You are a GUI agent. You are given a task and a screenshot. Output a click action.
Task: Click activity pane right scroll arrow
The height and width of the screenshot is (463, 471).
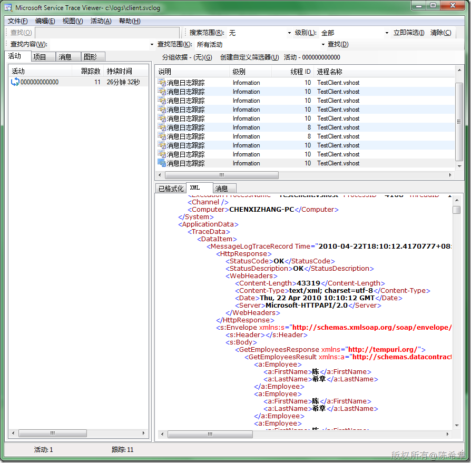pos(144,434)
